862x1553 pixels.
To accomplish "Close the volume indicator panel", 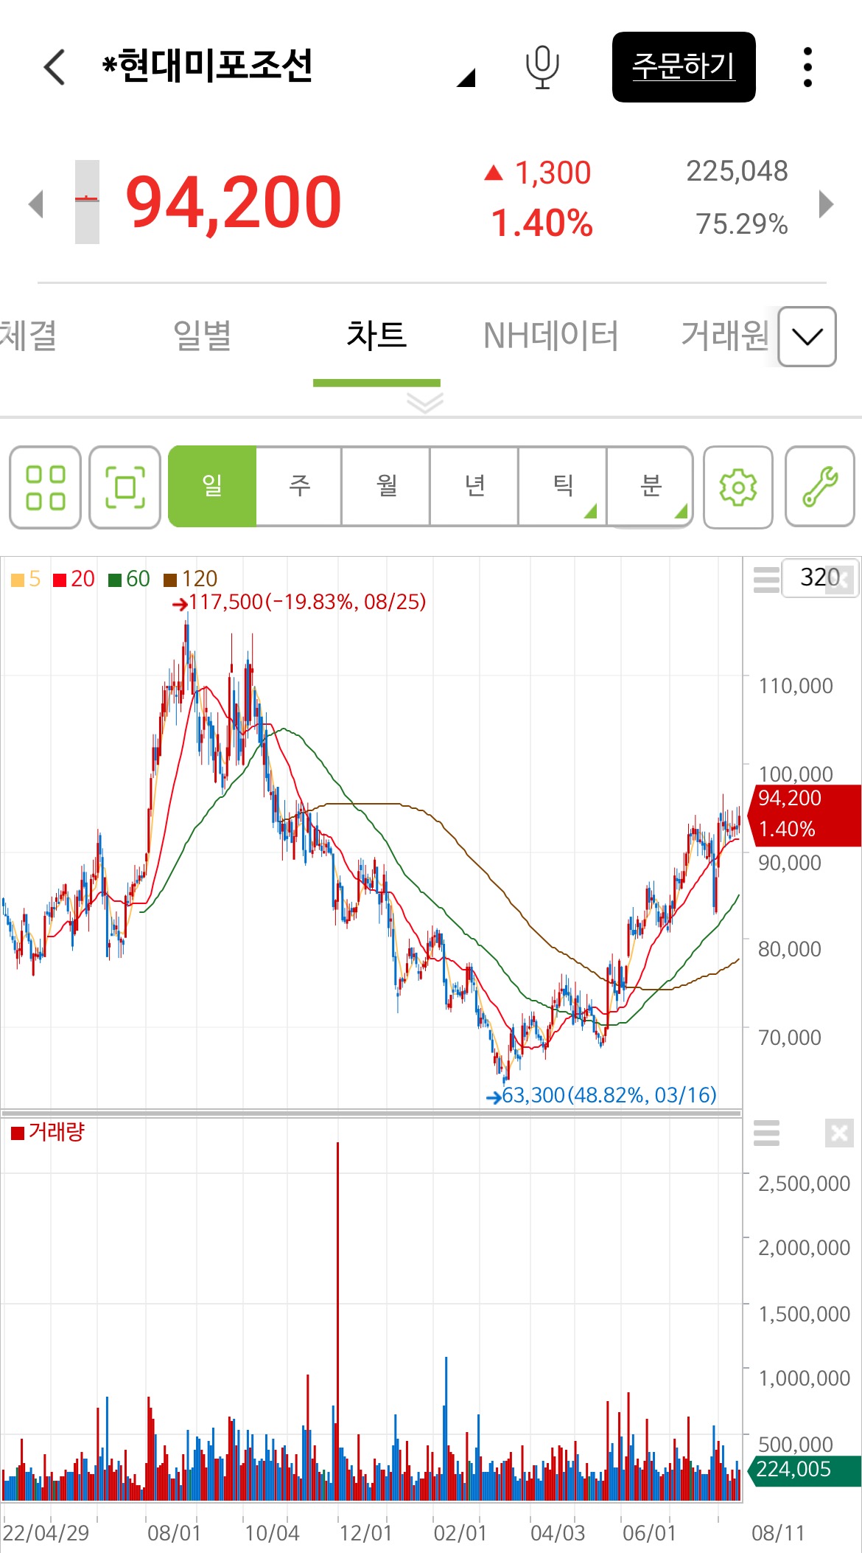I will 839,1133.
